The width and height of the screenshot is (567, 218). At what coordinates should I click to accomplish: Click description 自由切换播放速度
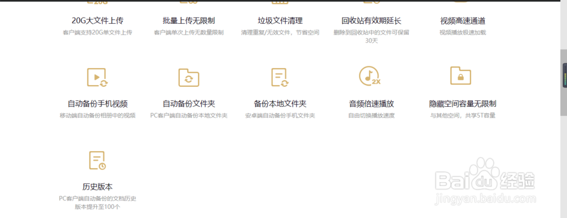click(371, 116)
